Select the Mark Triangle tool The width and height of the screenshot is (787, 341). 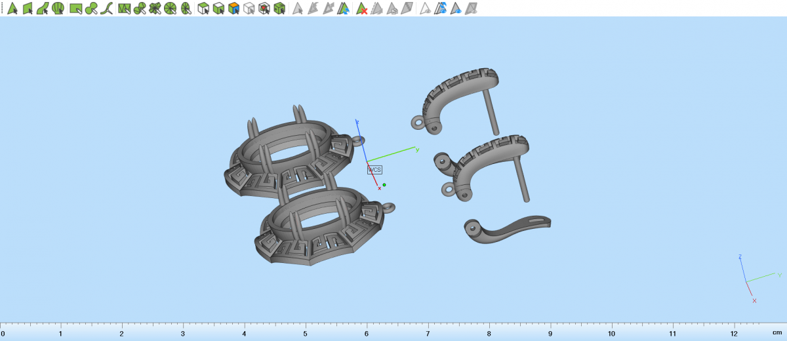(x=12, y=9)
